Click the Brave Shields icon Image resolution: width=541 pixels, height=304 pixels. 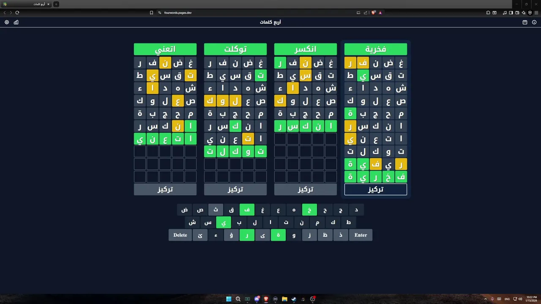[374, 13]
